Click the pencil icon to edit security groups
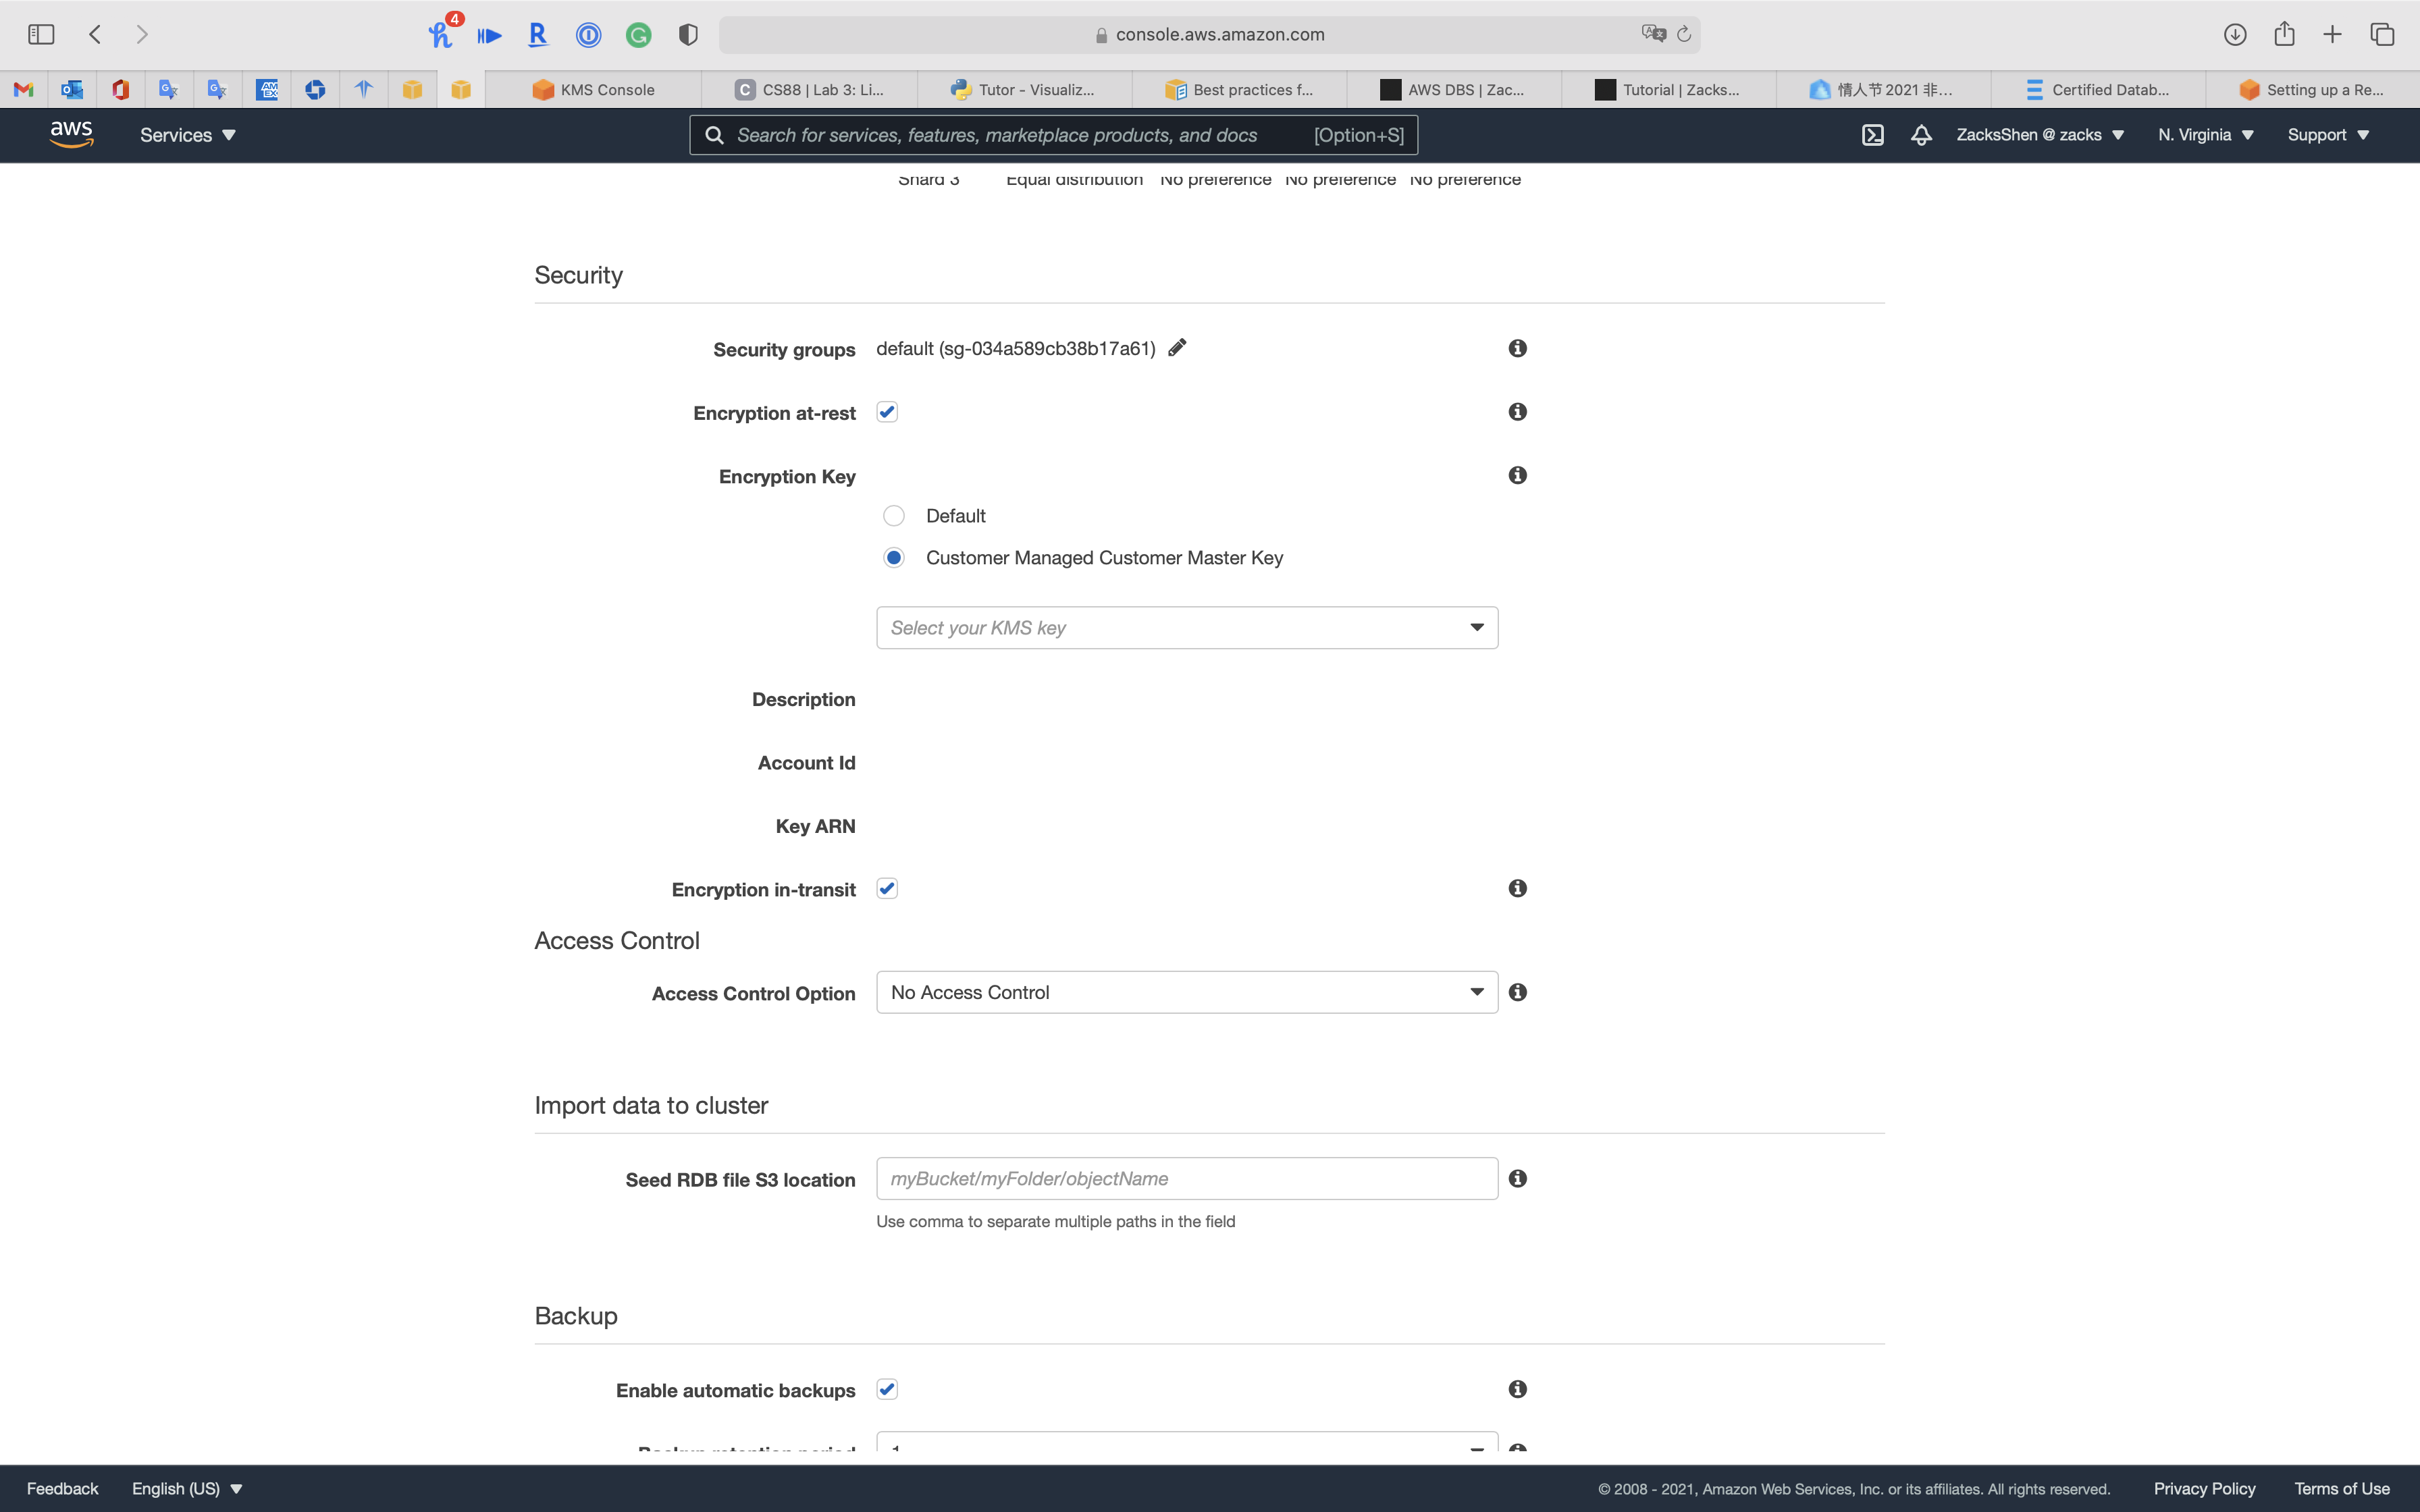2420x1512 pixels. 1177,347
